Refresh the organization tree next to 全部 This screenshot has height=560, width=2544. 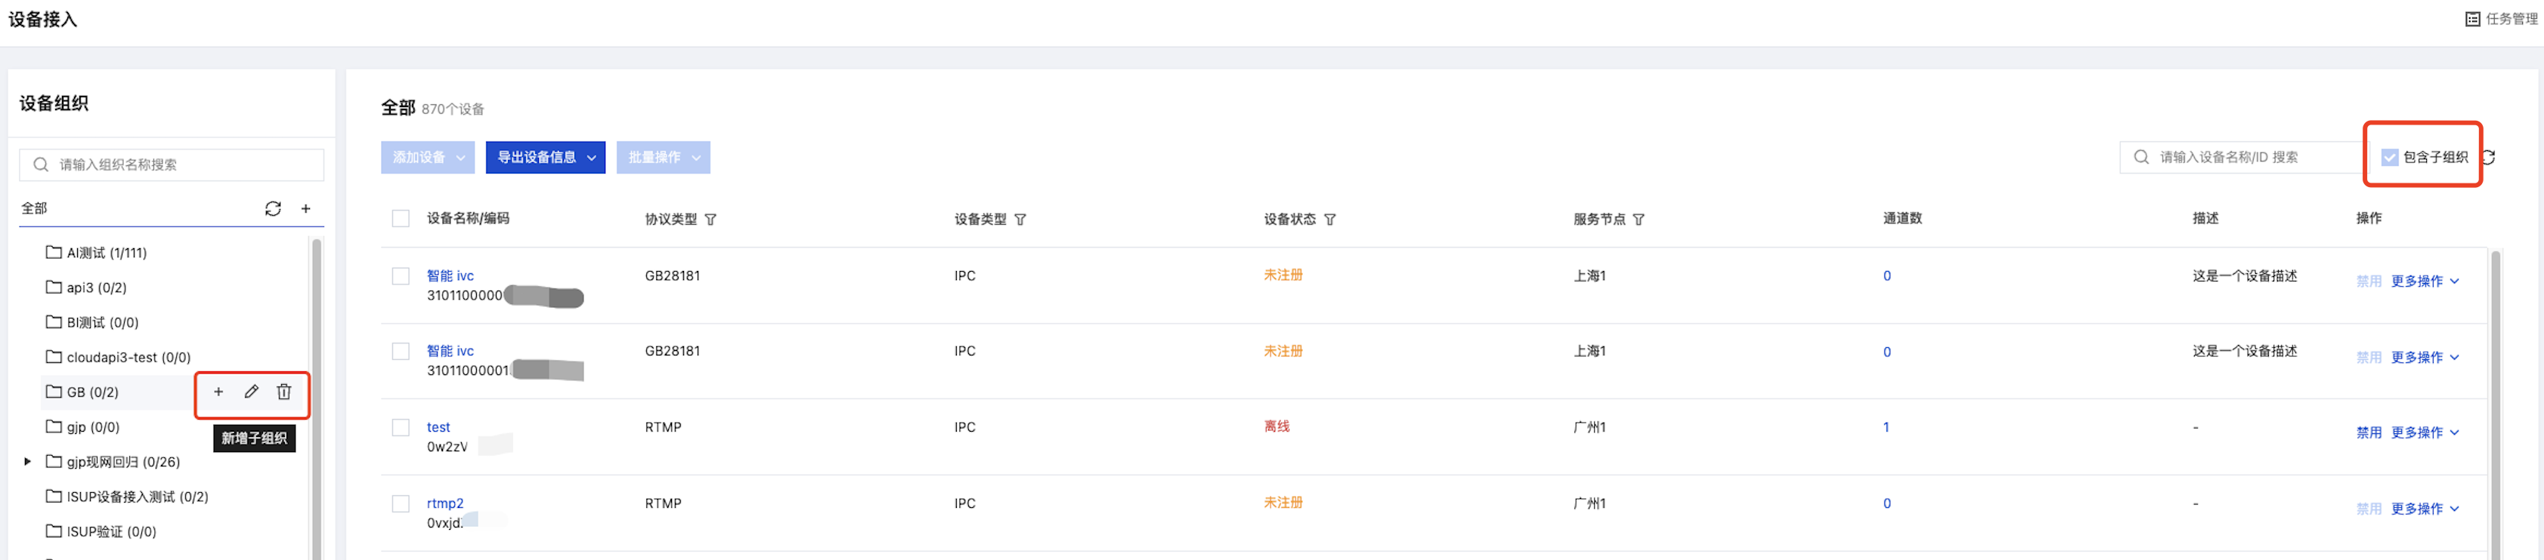(274, 209)
